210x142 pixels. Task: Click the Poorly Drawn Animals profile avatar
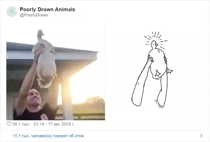(x=12, y=12)
